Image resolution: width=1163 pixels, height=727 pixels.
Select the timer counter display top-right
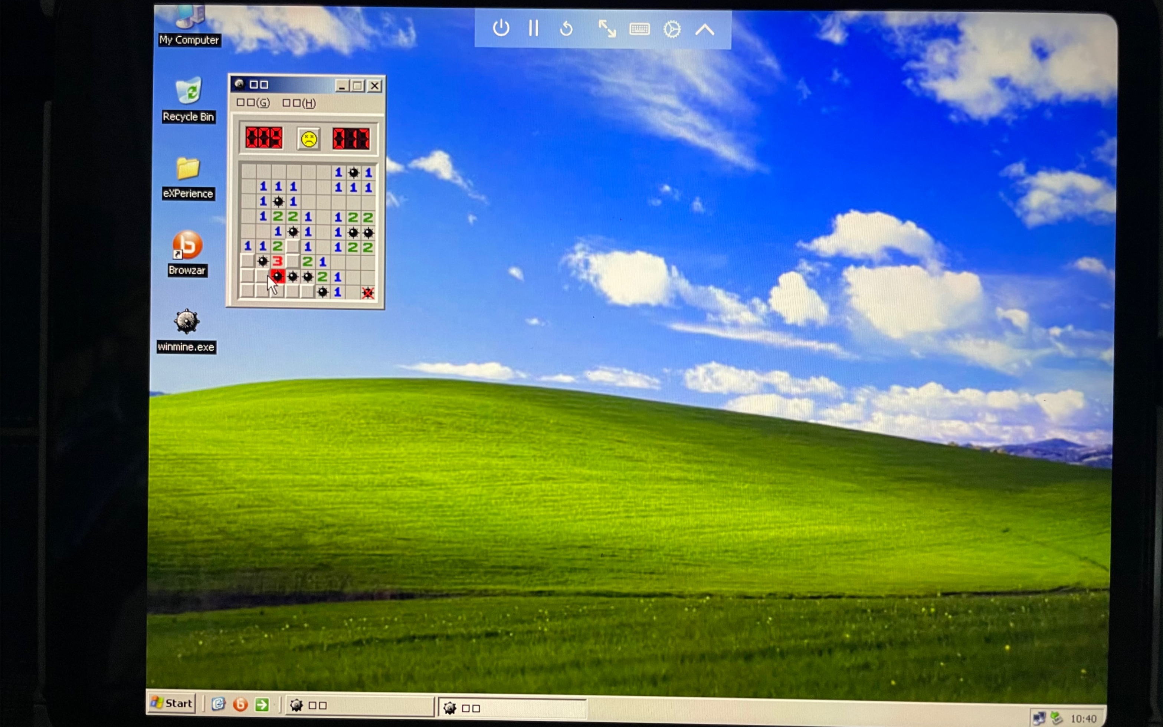point(352,139)
